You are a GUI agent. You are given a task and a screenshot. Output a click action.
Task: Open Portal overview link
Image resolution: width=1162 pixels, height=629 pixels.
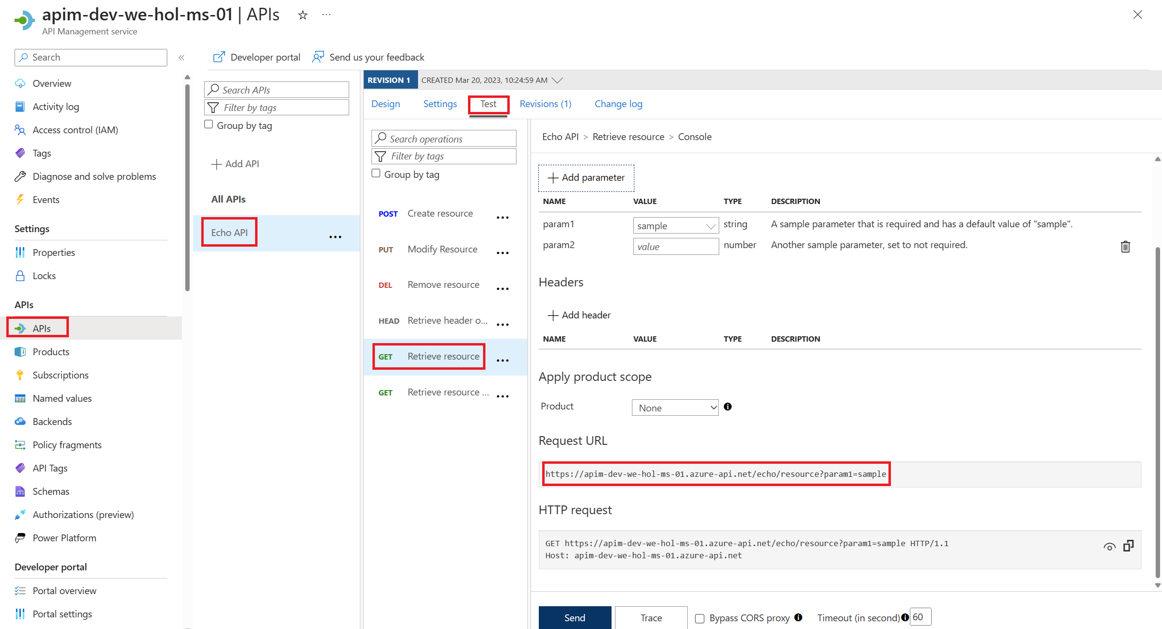click(65, 591)
